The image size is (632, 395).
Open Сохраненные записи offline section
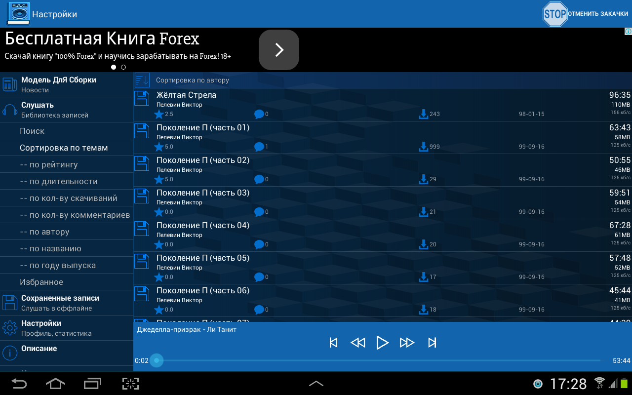coord(67,303)
